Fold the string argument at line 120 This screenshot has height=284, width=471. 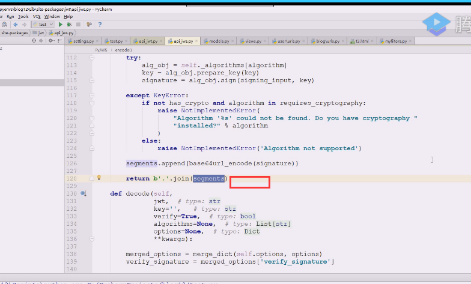click(92, 118)
